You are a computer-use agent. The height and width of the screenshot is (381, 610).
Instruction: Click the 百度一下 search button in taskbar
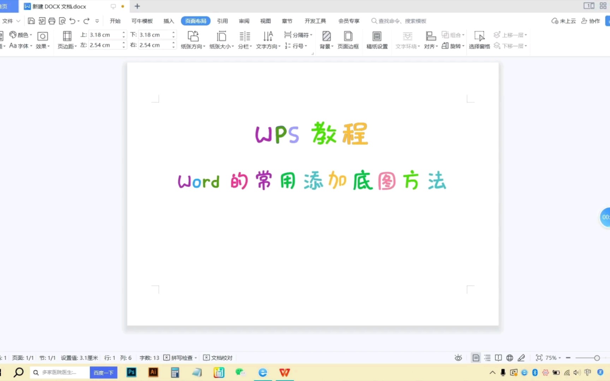tap(103, 373)
